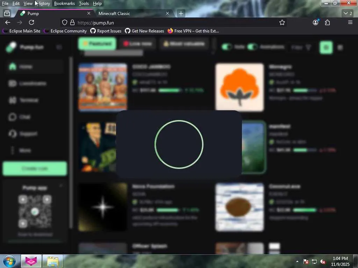The width and height of the screenshot is (358, 268).
Task: Click the QR code in Pump app panel
Action: point(35,211)
